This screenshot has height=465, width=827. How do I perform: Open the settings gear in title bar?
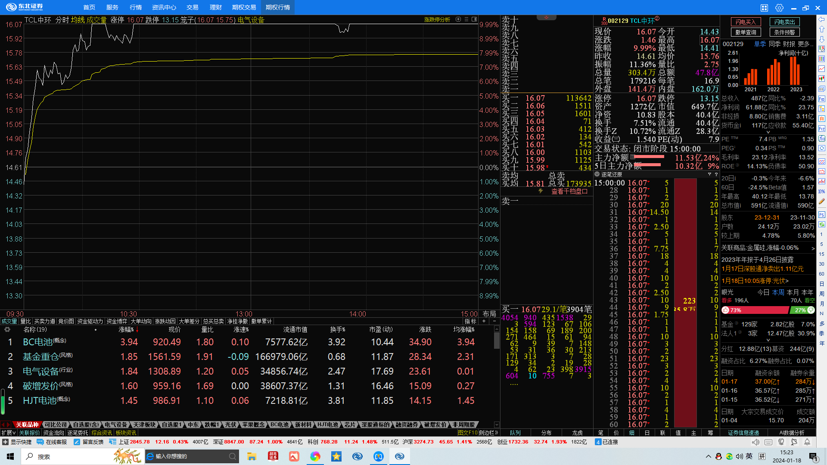click(x=779, y=8)
